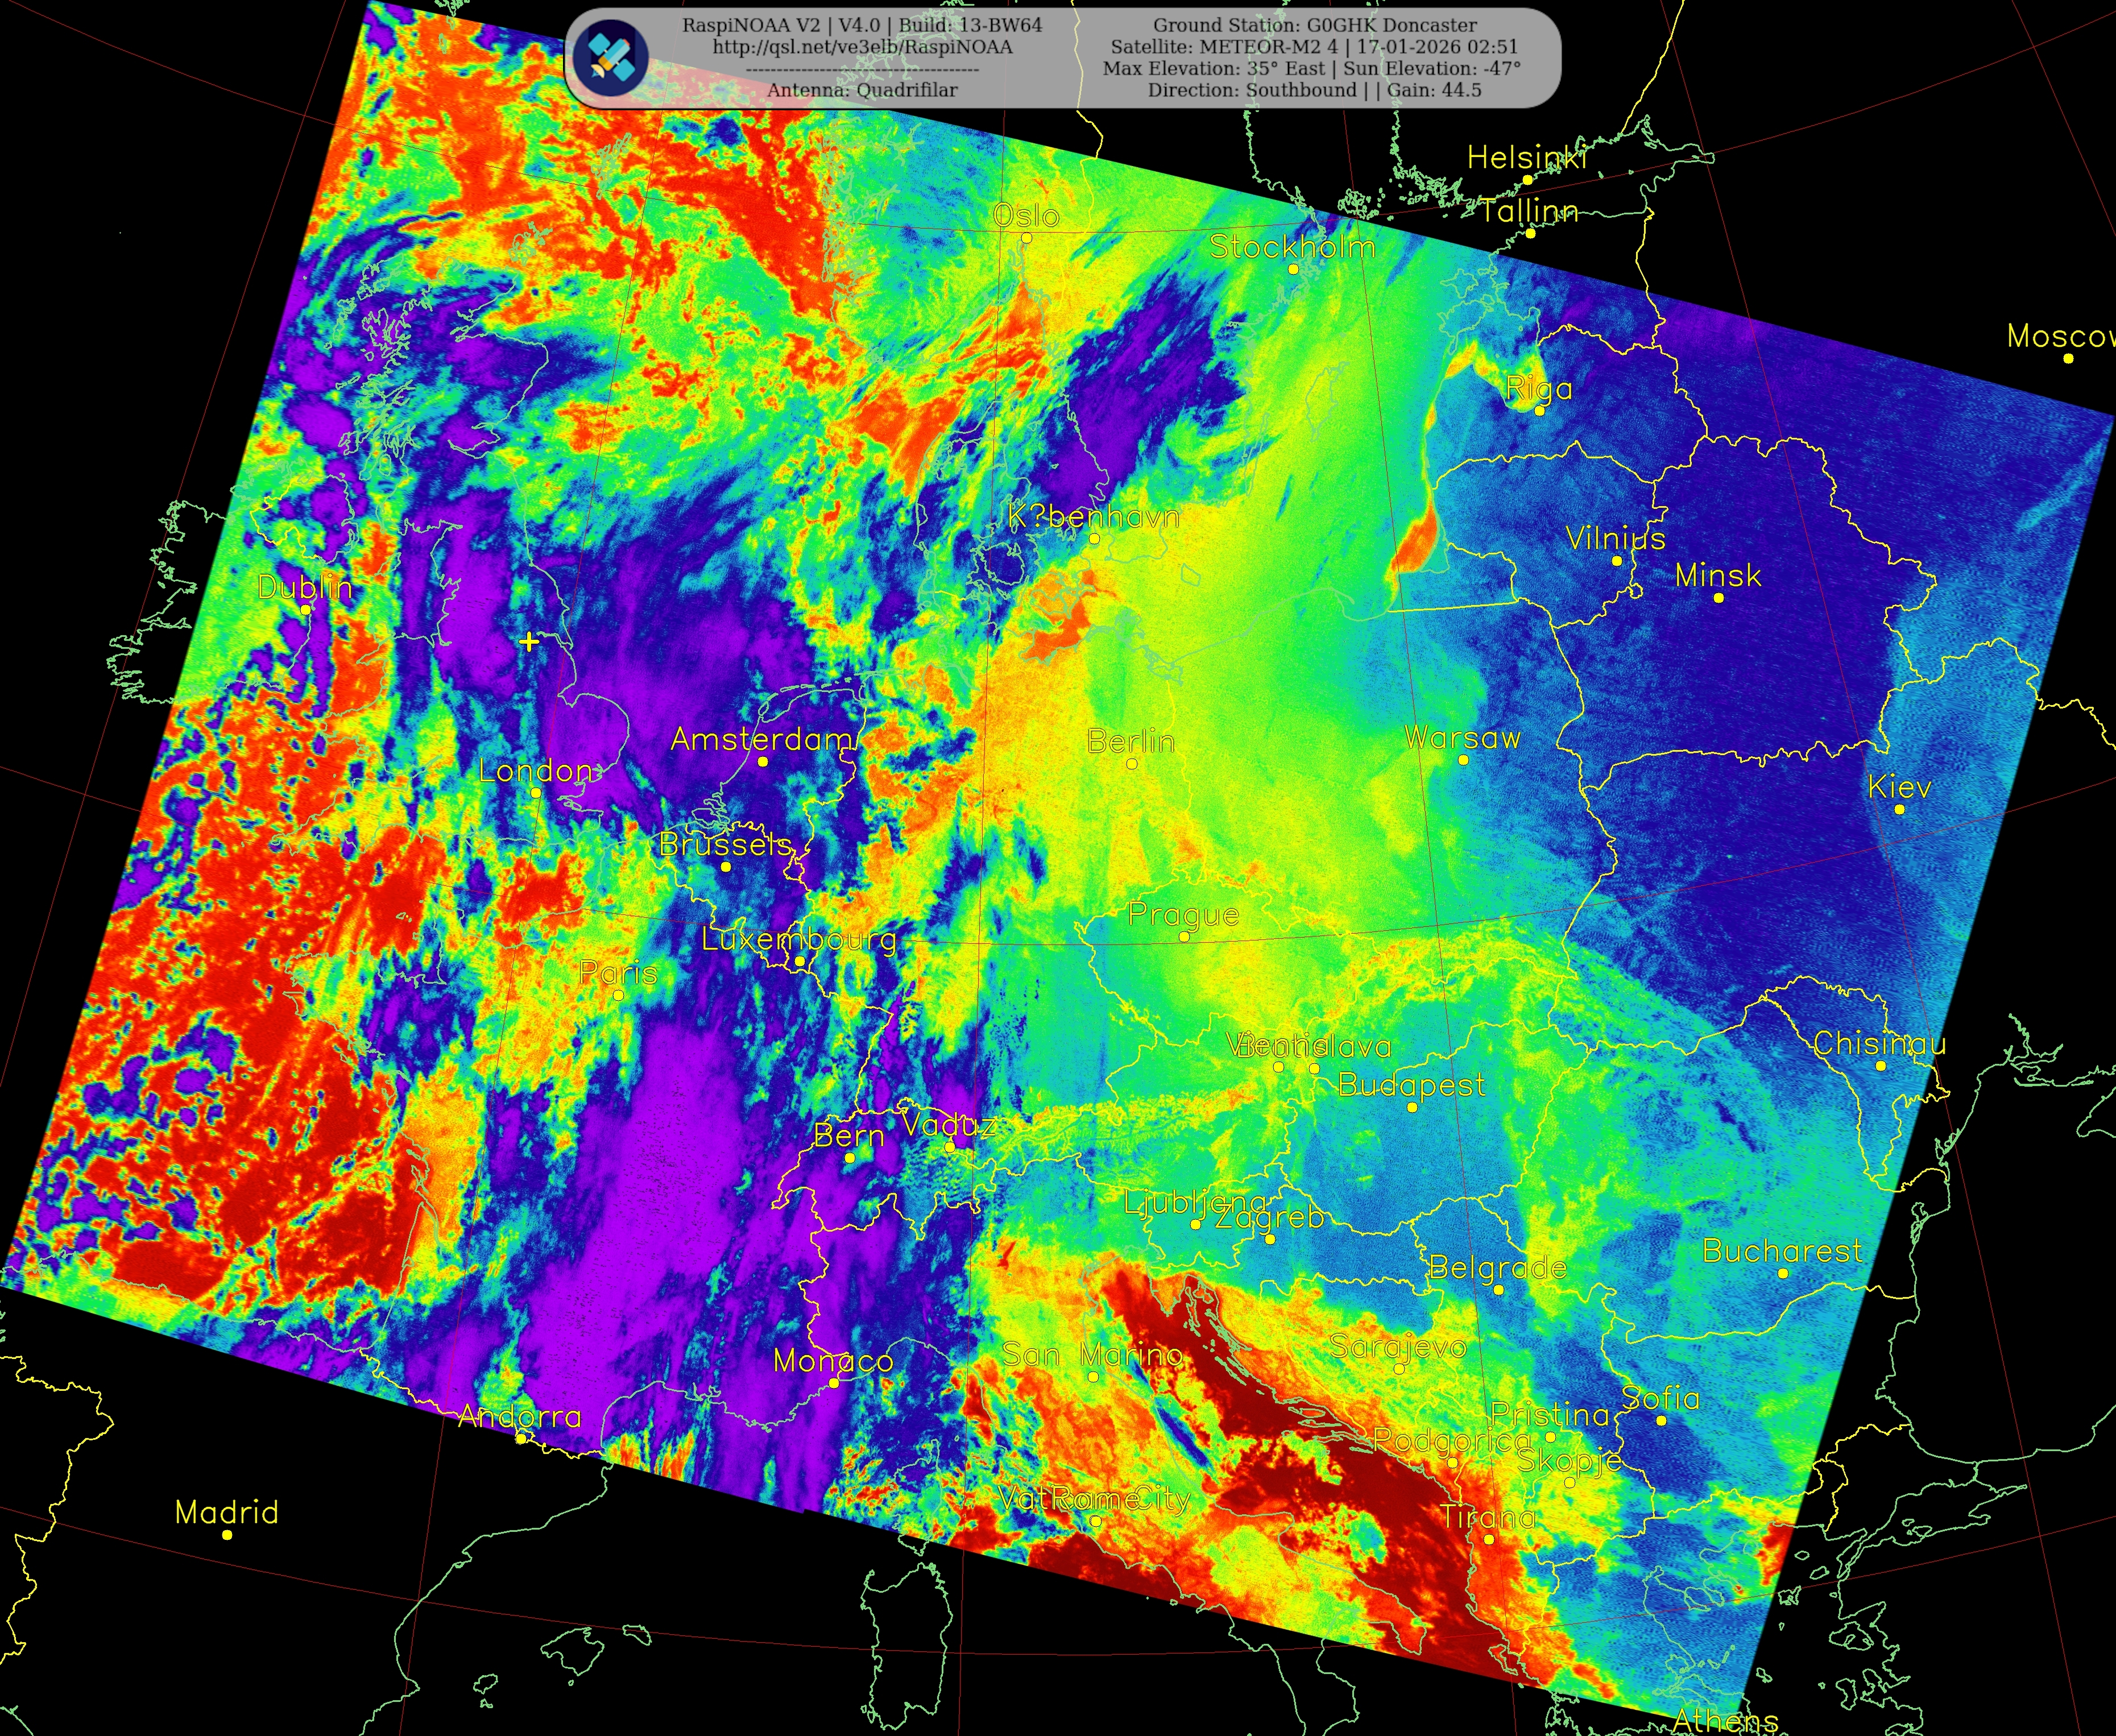Select the Berlin city label
The width and height of the screenshot is (2116, 1736).
pyautogui.click(x=1130, y=741)
